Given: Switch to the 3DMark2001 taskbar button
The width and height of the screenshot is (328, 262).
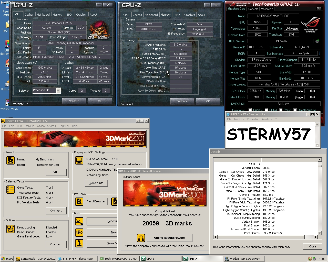Looking at the screenshot, I should [35, 259].
